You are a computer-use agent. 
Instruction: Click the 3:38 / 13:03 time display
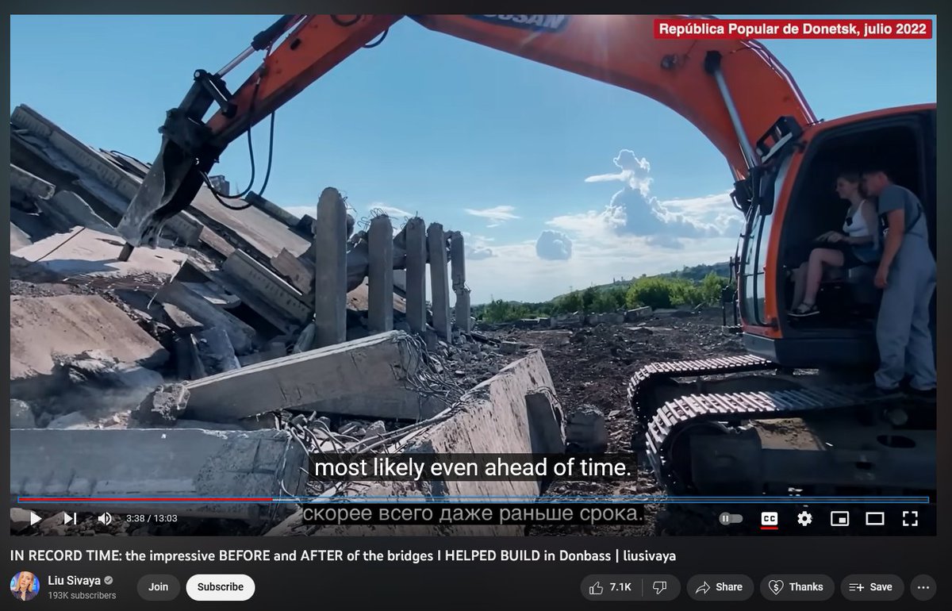[152, 519]
